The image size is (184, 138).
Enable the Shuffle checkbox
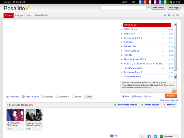coord(73,96)
